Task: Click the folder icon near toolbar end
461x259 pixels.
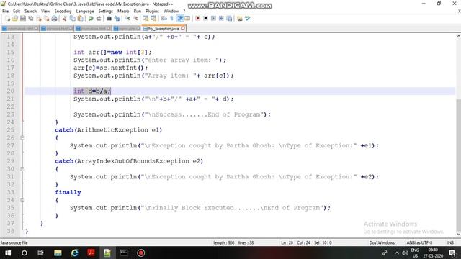Action: [x=240, y=19]
